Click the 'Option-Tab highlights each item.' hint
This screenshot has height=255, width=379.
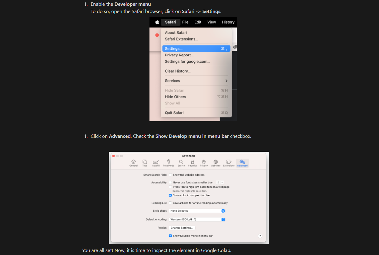point(190,191)
